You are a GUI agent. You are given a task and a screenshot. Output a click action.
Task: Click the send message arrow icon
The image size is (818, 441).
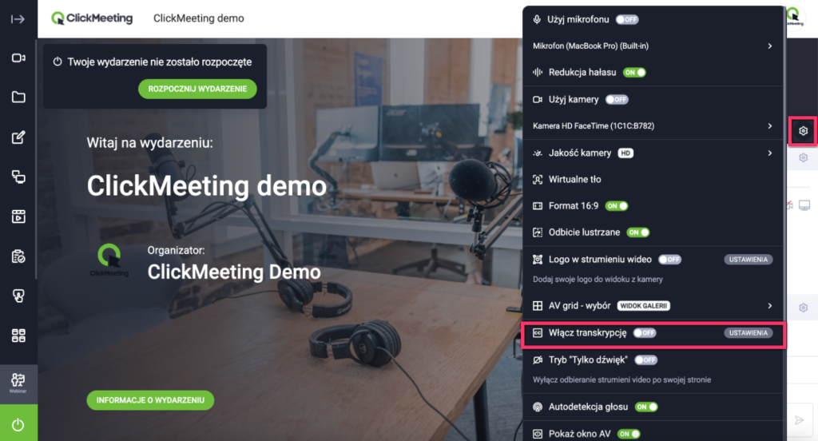pyautogui.click(x=799, y=419)
